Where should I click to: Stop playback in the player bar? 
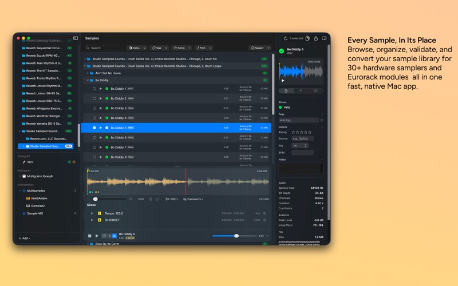coord(90,236)
